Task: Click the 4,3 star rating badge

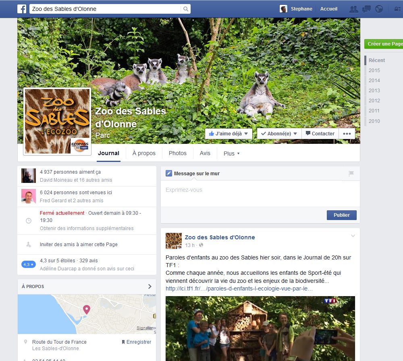Action: [28, 264]
